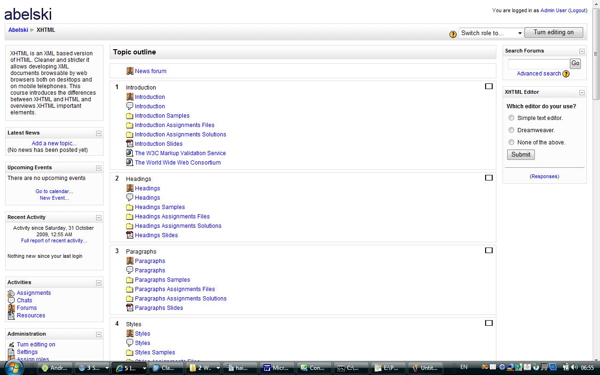600x375 pixels.
Task: Click Turn editing on in Administration
Action: 36,345
